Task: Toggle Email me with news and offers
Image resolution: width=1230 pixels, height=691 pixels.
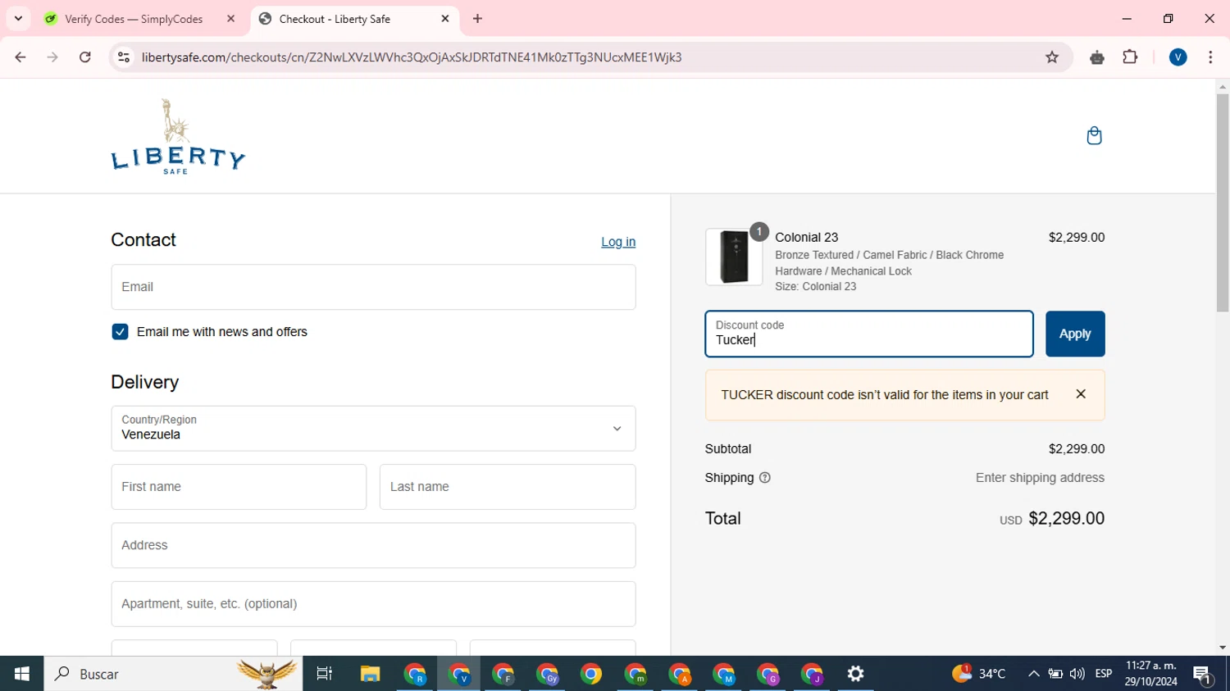Action: tap(120, 332)
